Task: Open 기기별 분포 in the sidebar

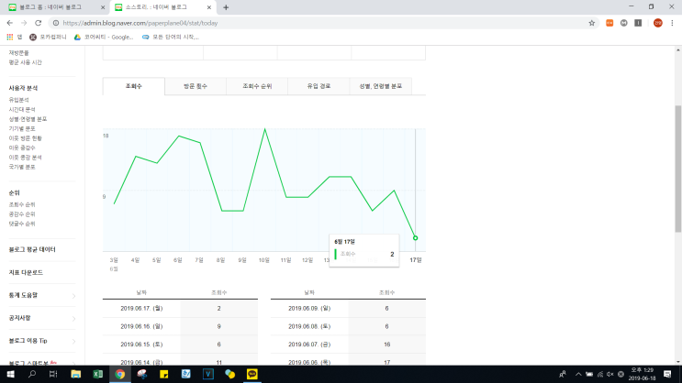Action: click(22, 128)
